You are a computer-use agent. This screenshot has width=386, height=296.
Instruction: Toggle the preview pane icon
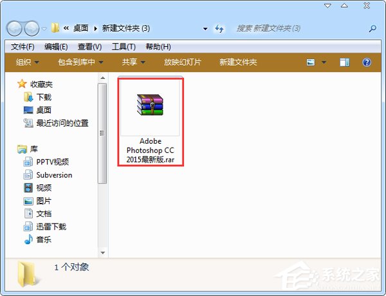pos(344,62)
